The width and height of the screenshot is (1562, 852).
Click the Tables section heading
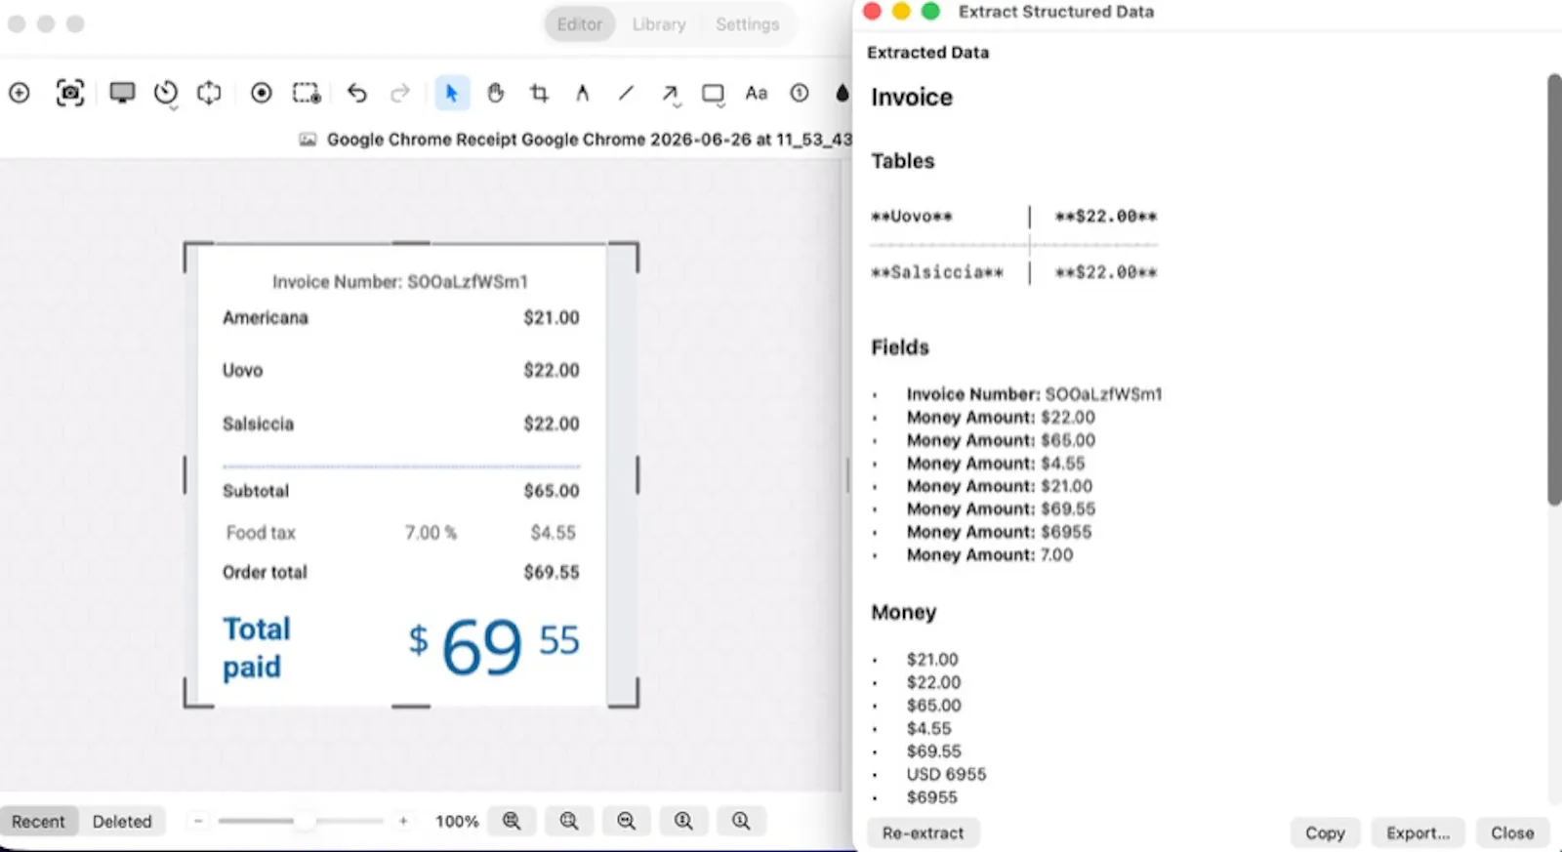(x=903, y=161)
